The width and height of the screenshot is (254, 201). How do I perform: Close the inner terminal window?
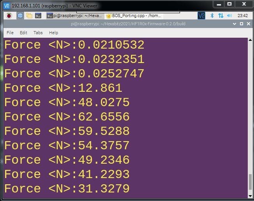click(x=249, y=24)
